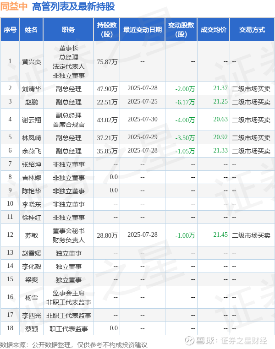Click the 高管列表及最新持股 heading text
This screenshot has width=275, height=349.
click(73, 6)
